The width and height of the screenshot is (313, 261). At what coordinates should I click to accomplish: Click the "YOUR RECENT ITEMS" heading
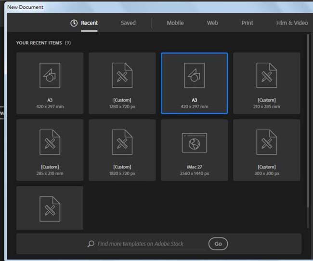tap(39, 43)
